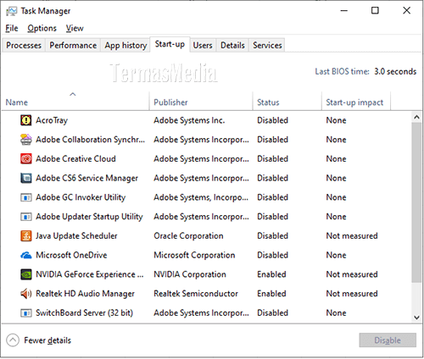Click Adobe Systems Inc. publisher cell
Screen dimensions: 424x359
189,120
